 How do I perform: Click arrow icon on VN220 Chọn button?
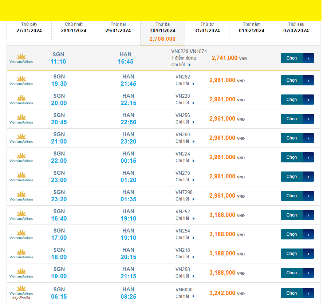tap(308, 100)
